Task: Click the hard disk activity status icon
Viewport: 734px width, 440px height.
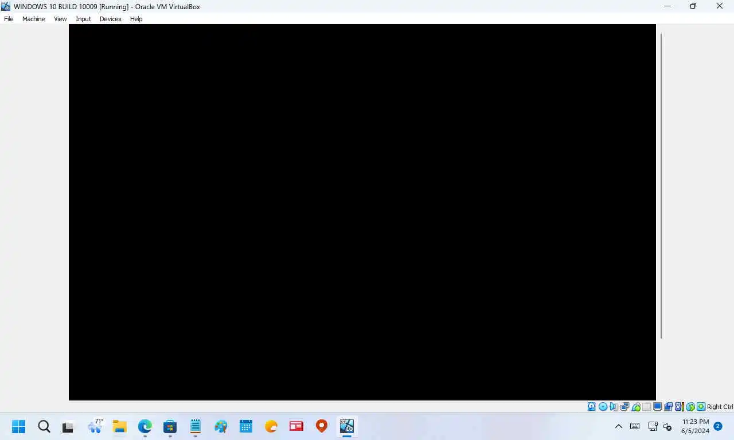Action: click(x=592, y=407)
